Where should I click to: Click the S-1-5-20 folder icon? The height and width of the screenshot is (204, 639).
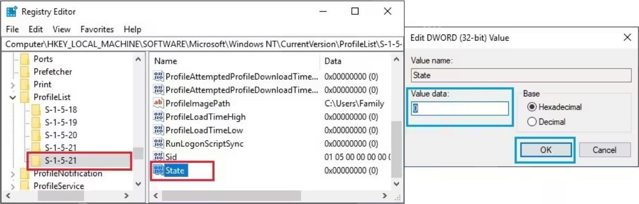[x=36, y=136]
